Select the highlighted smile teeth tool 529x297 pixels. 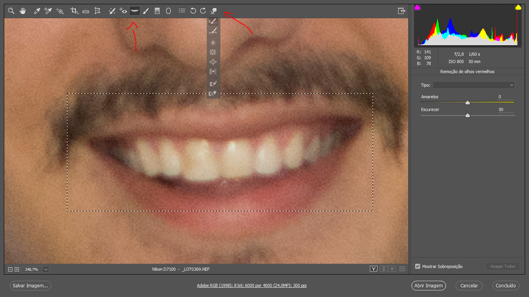[x=134, y=11]
